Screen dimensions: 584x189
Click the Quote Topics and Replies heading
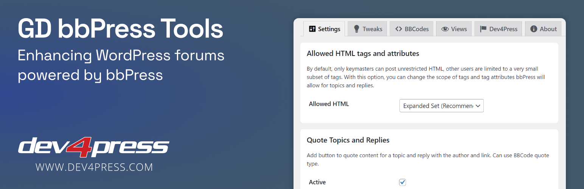point(348,140)
